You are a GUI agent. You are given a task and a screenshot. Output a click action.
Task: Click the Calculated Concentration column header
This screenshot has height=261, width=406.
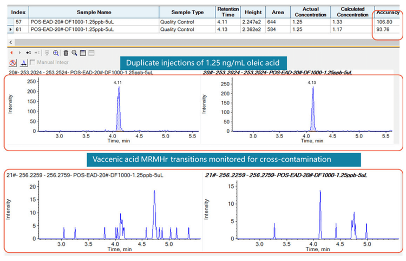point(352,12)
